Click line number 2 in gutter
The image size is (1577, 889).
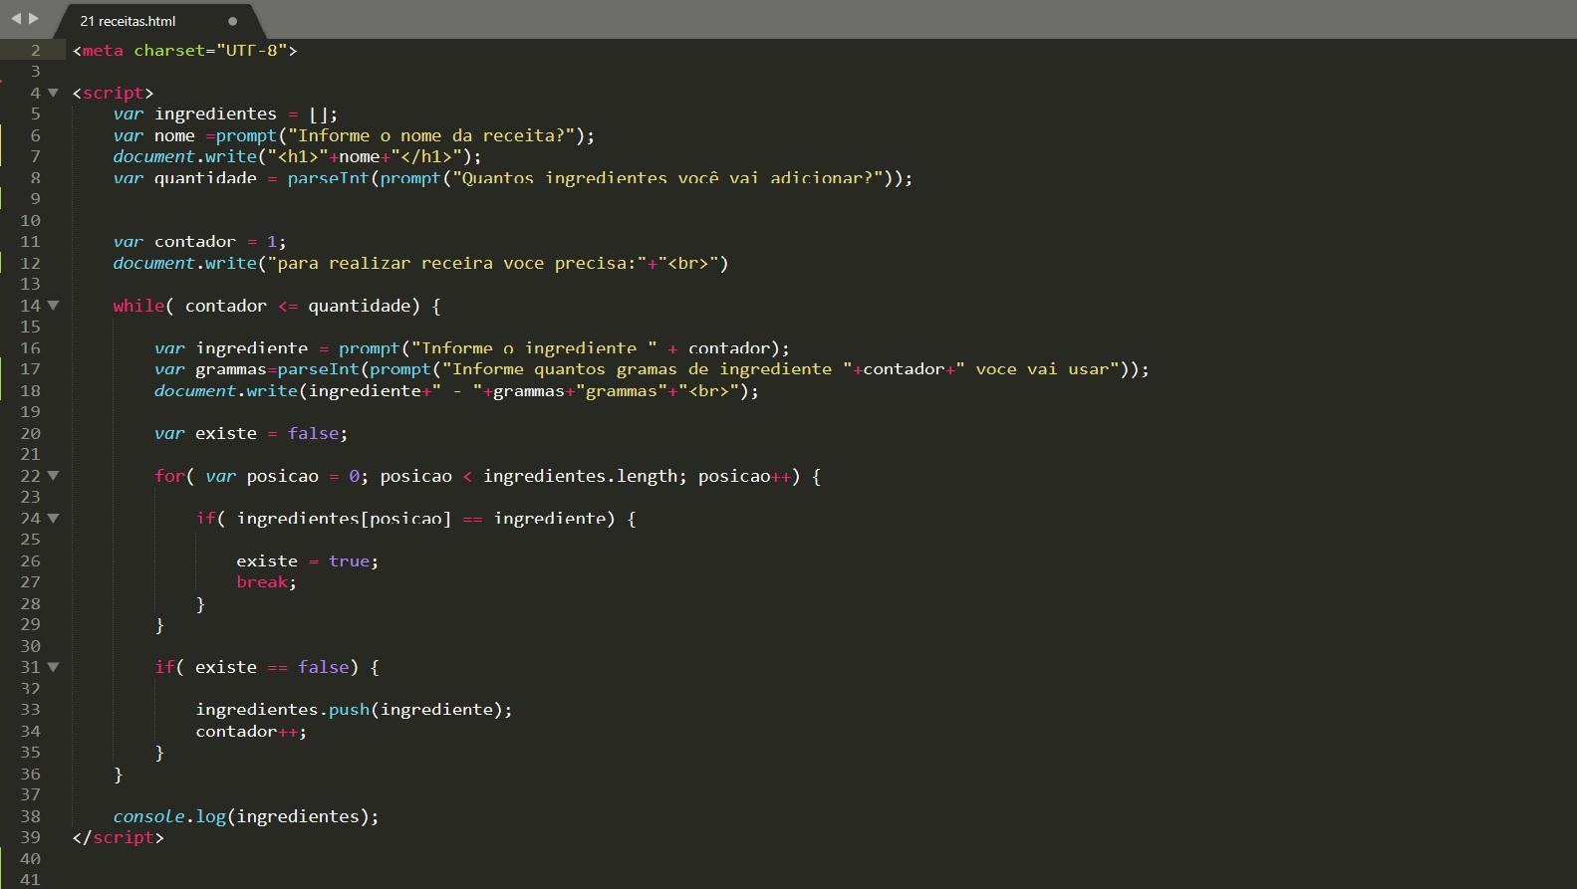coord(36,50)
